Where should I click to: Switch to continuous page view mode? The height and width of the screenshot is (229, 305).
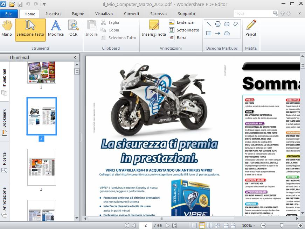pyautogui.click(x=202, y=226)
